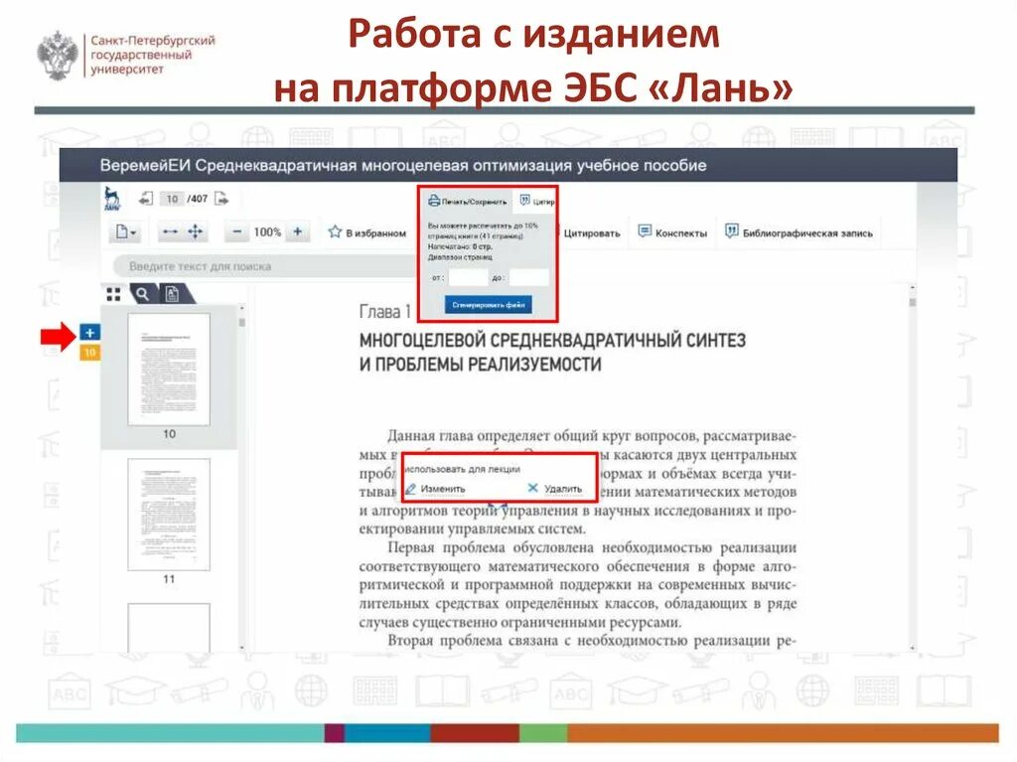Open Конспекты notes
1017x762 pixels.
[x=672, y=232]
